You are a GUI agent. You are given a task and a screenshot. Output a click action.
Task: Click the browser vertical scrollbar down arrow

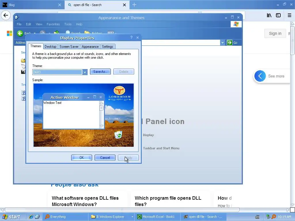[x=293, y=205]
